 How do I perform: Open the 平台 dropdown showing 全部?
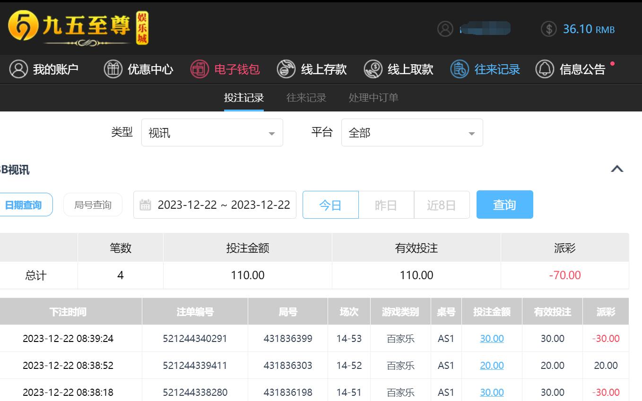coord(412,133)
